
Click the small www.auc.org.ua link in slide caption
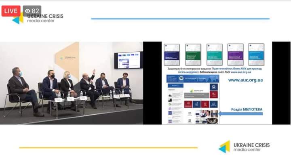tap(241, 72)
